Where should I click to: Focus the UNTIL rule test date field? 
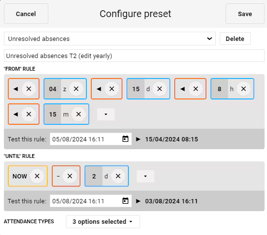91,201
